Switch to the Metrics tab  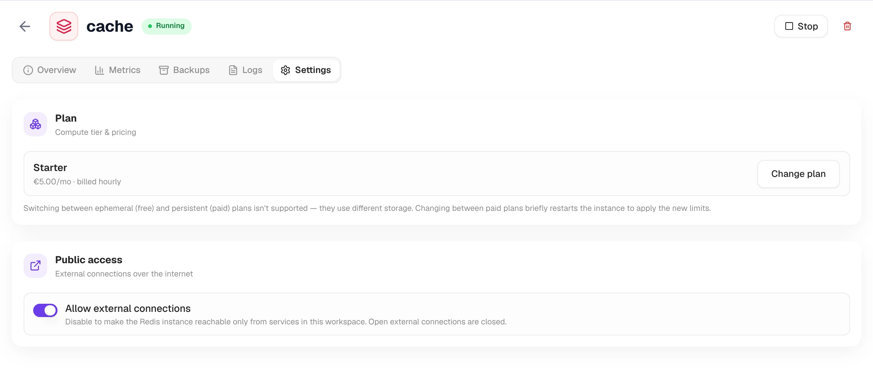[118, 70]
